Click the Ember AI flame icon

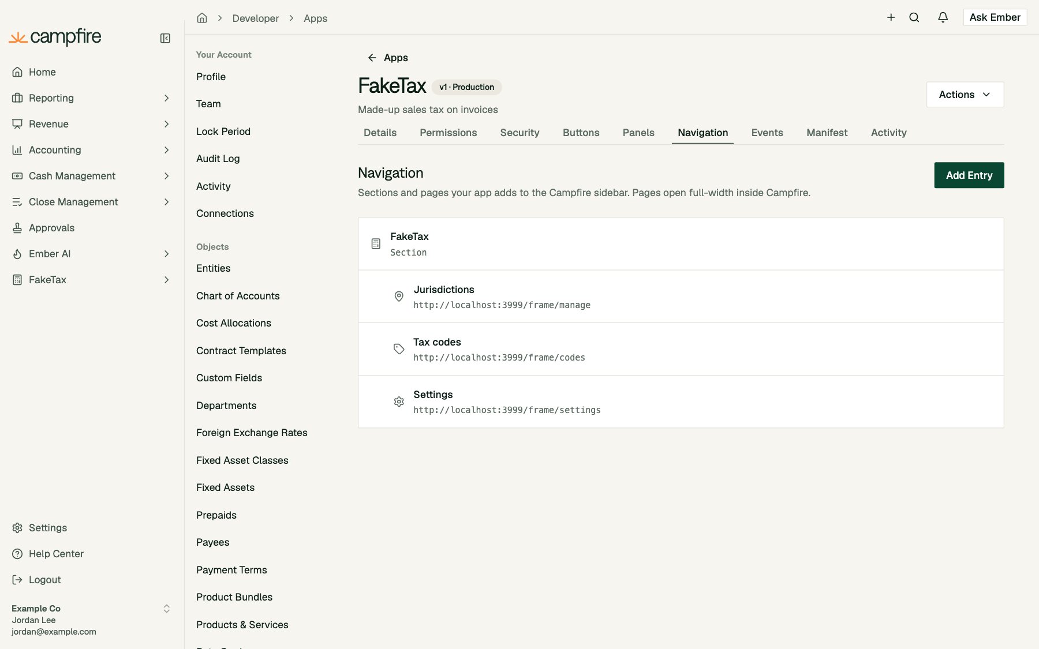(x=17, y=254)
